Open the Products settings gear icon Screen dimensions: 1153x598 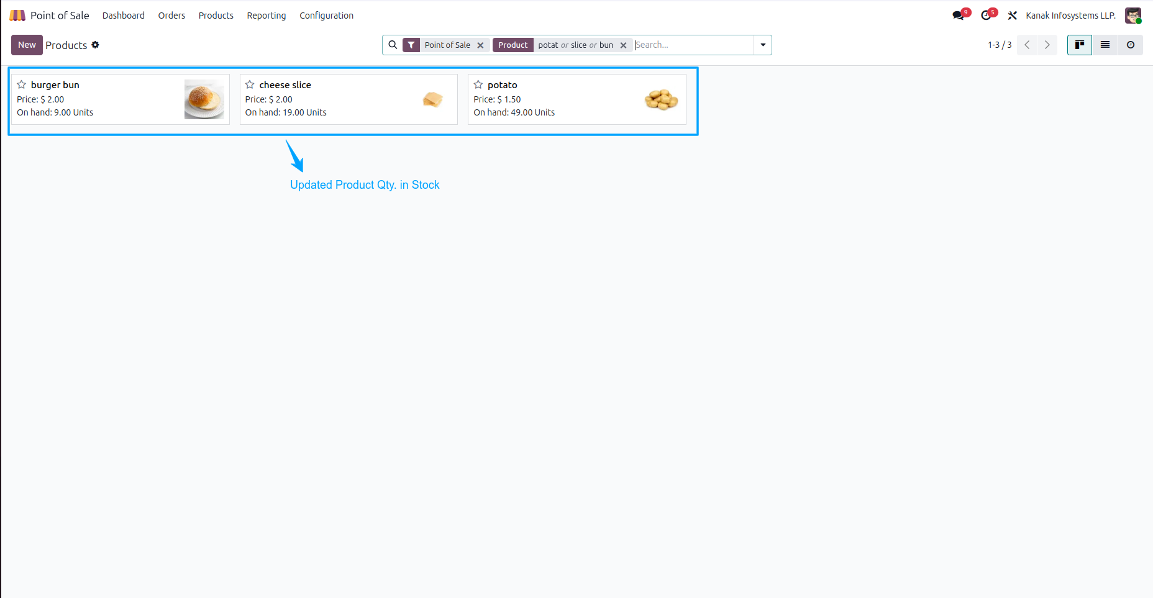click(x=95, y=45)
